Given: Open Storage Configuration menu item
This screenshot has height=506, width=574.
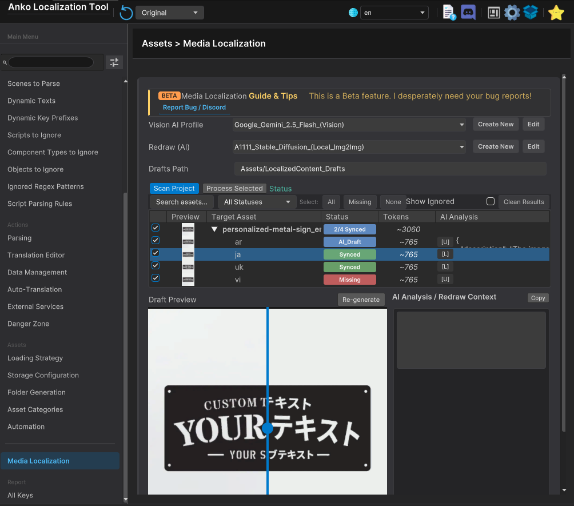Looking at the screenshot, I should (x=43, y=375).
